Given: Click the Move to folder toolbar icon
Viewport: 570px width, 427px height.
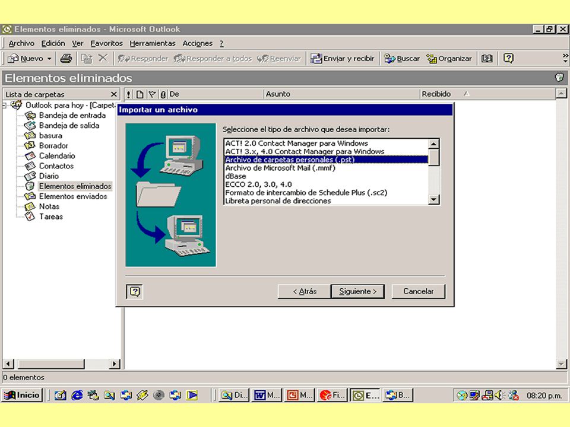Looking at the screenshot, I should pyautogui.click(x=87, y=59).
